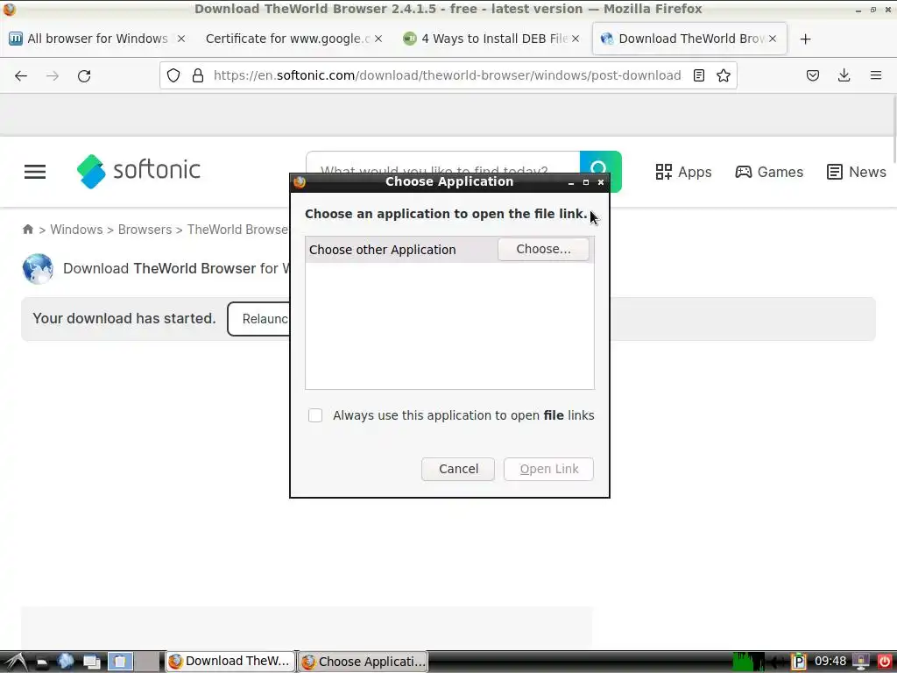897x673 pixels.
Task: Click the green CPU monitor graph
Action: tap(748, 662)
